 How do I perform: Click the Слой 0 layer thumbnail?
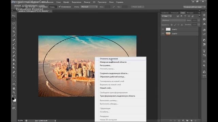(168, 34)
